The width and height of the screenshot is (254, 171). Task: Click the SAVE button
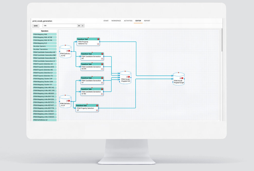click(x=36, y=26)
